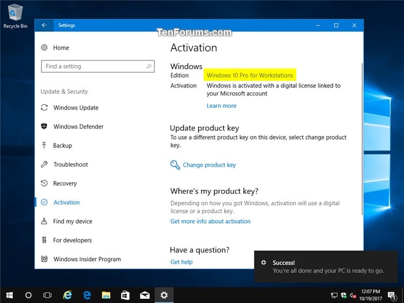Image resolution: width=404 pixels, height=303 pixels.
Task: Click the key icon beside Change product key
Action: point(175,165)
